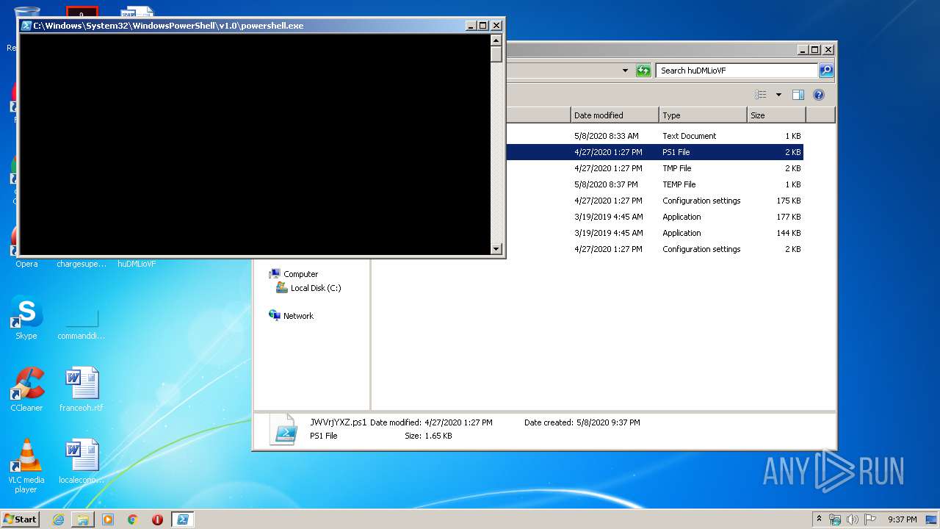This screenshot has width=940, height=529.
Task: Select Computer in the navigation pane
Action: click(294, 274)
